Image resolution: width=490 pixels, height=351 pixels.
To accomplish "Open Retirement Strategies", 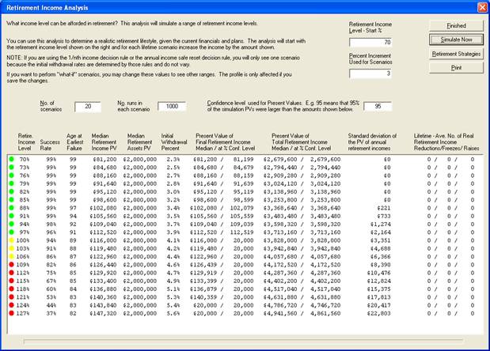I will click(455, 54).
